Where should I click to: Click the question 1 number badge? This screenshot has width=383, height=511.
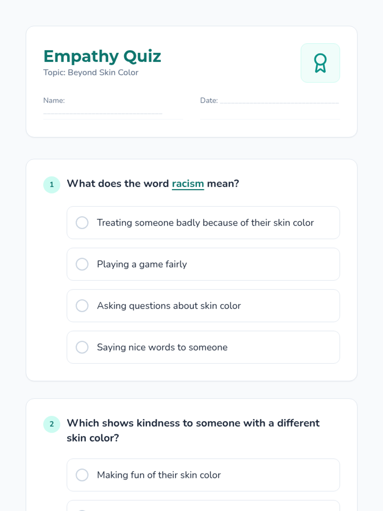52,185
